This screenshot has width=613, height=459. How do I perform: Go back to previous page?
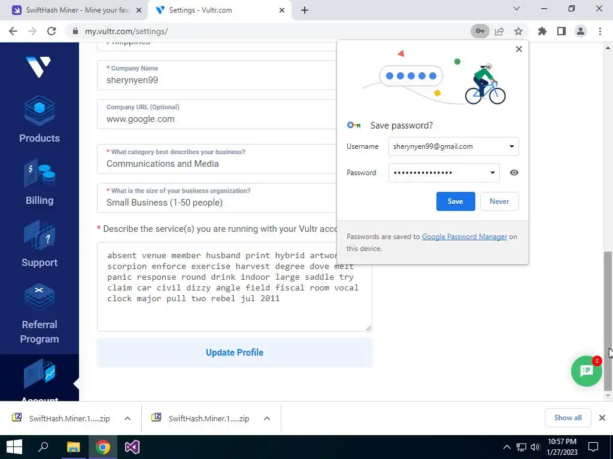[x=13, y=31]
